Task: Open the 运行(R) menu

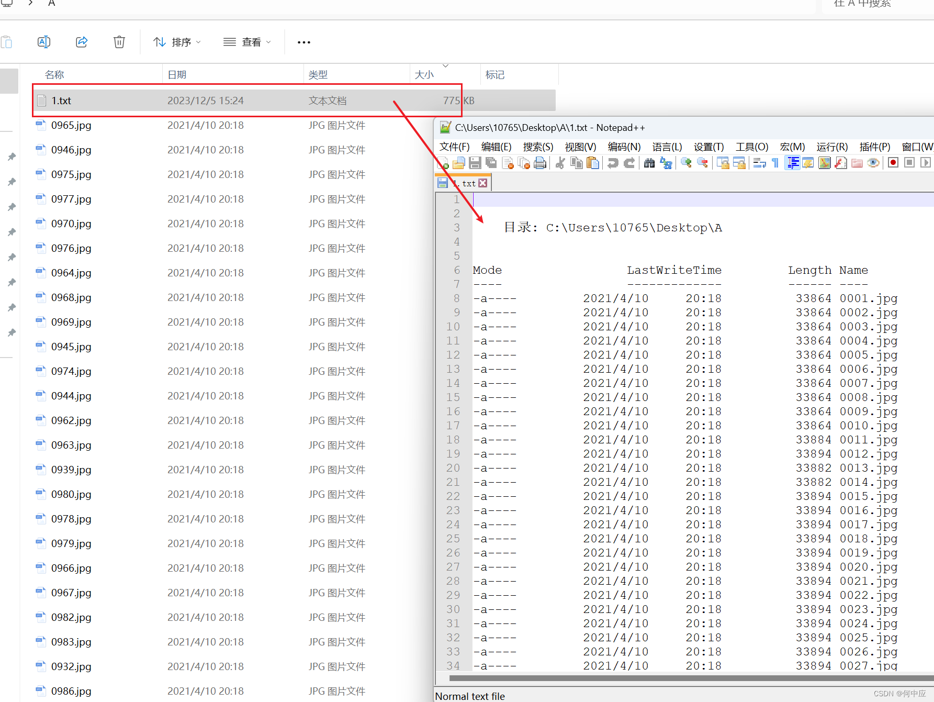Action: pos(832,147)
